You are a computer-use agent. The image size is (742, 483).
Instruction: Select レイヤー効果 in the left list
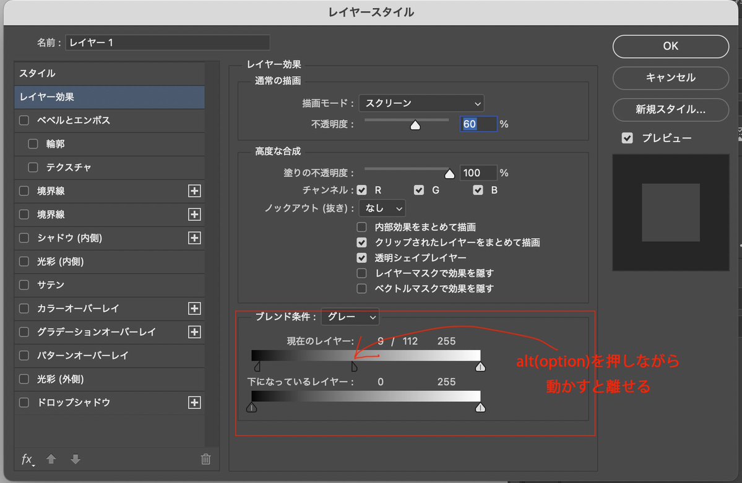point(110,97)
